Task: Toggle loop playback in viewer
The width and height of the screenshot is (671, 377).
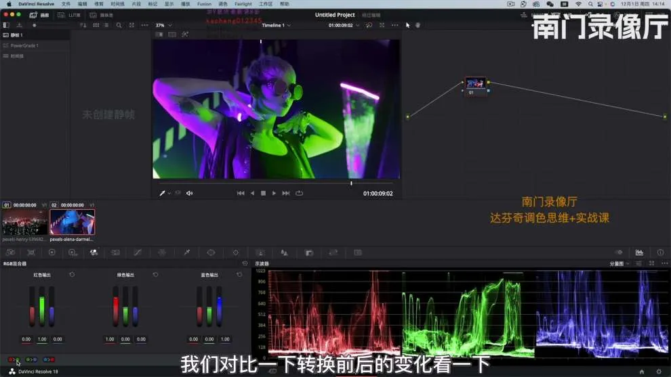Action: (299, 194)
